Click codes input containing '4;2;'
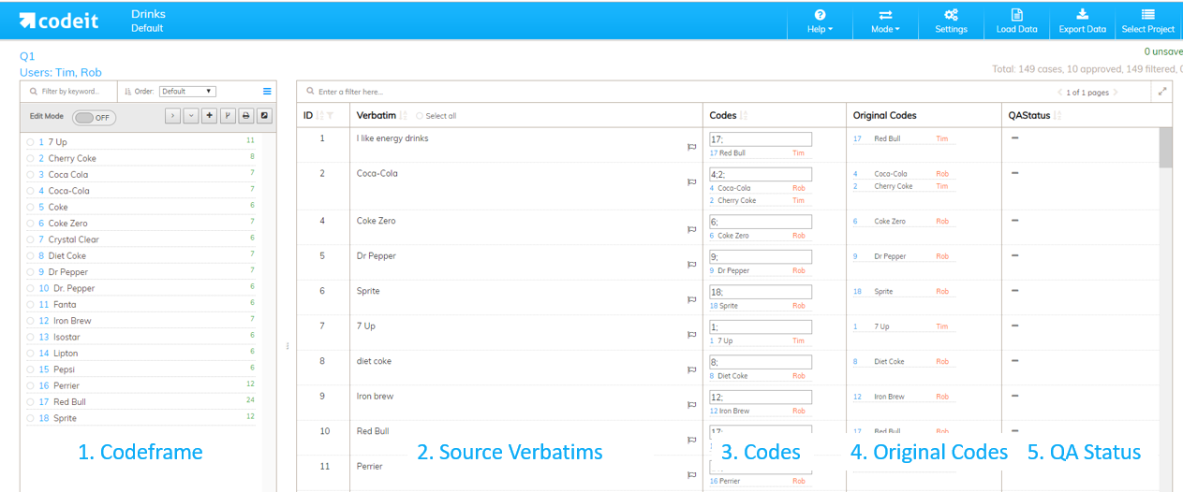The image size is (1183, 492). point(760,174)
